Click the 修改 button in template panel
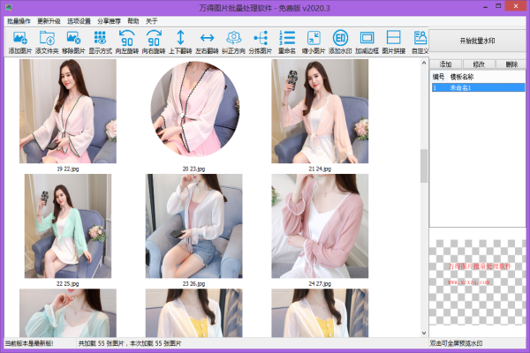The height and width of the screenshot is (353, 530). [x=478, y=64]
